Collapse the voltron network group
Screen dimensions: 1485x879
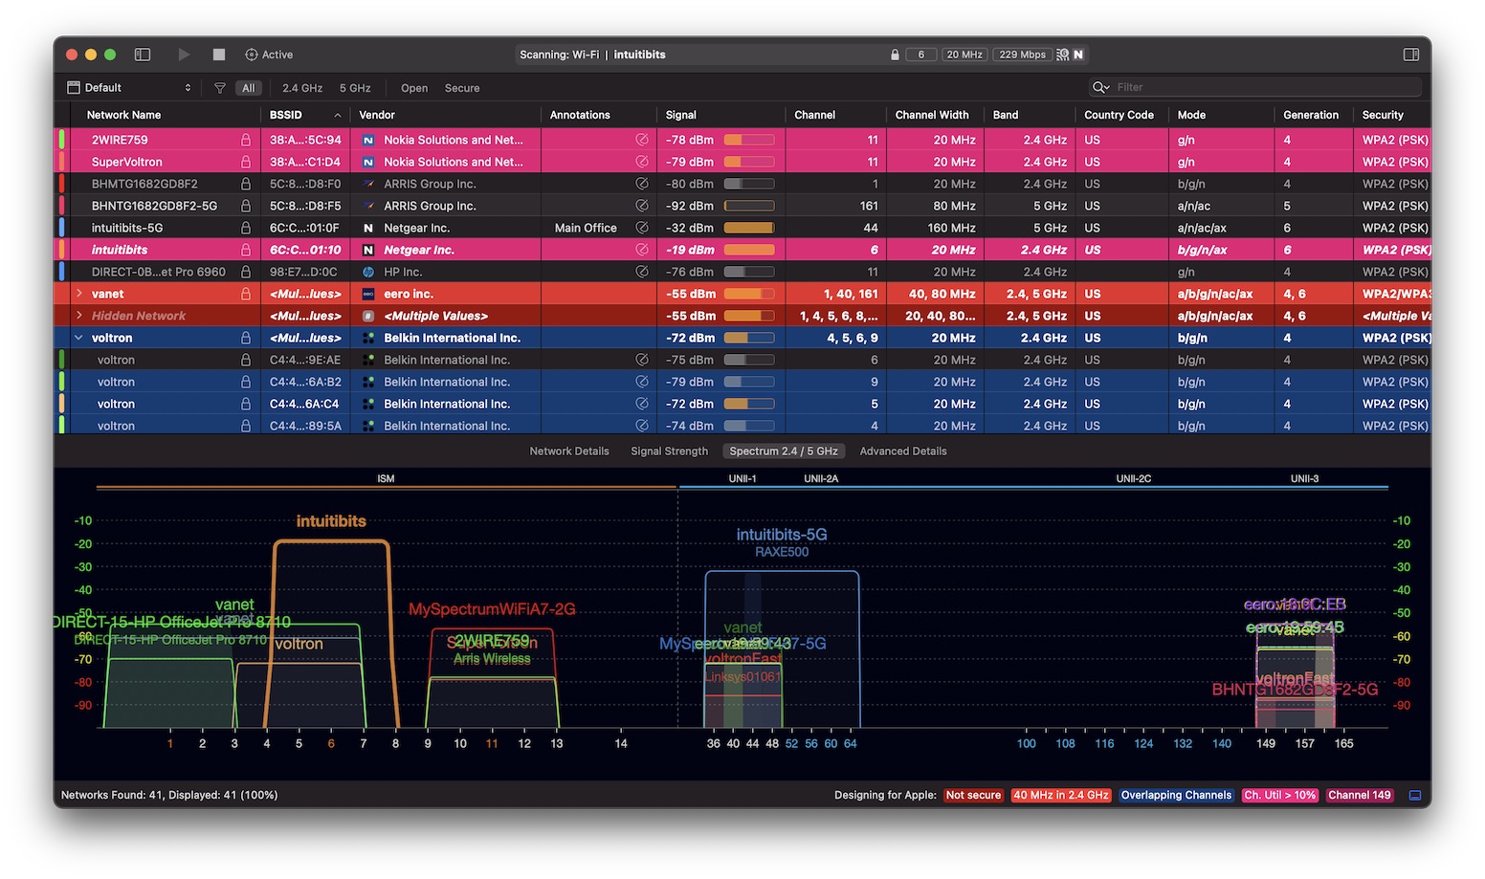79,338
